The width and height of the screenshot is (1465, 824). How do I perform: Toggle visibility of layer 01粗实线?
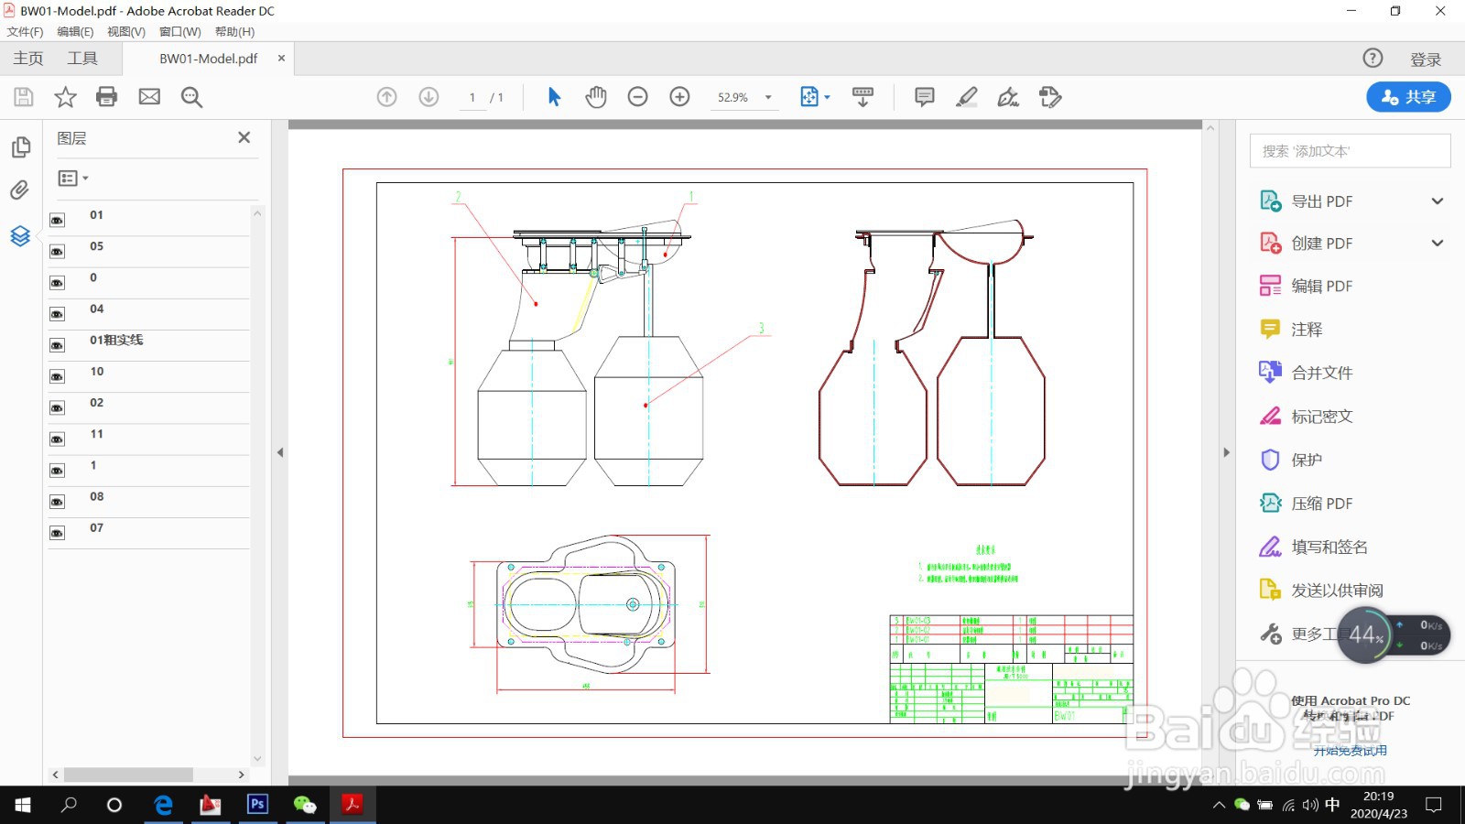pos(58,345)
